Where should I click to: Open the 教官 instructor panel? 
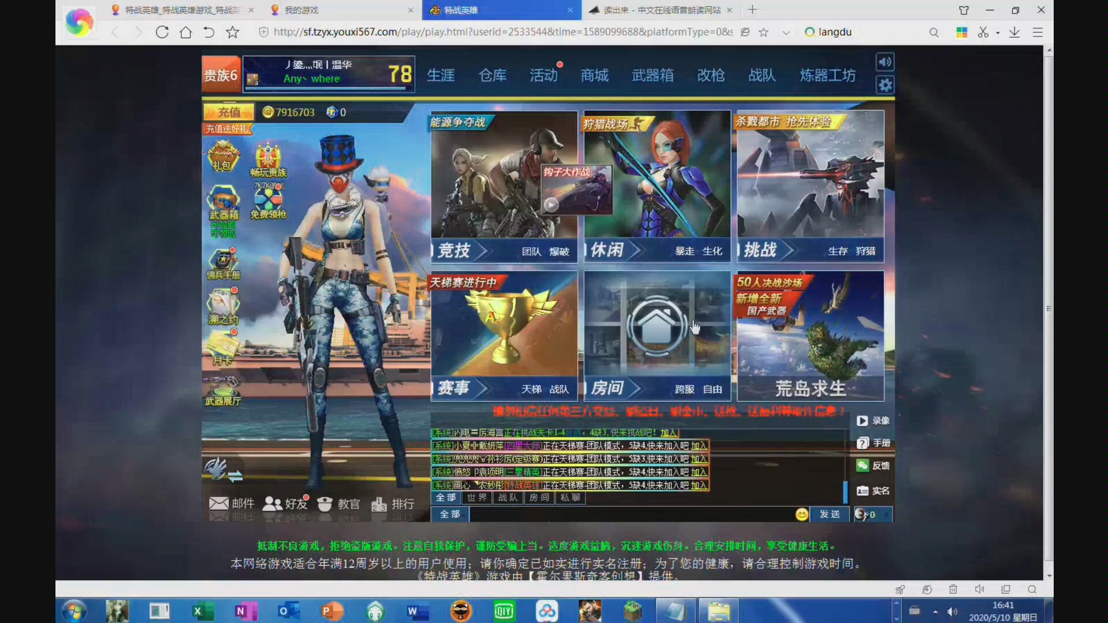(x=339, y=504)
